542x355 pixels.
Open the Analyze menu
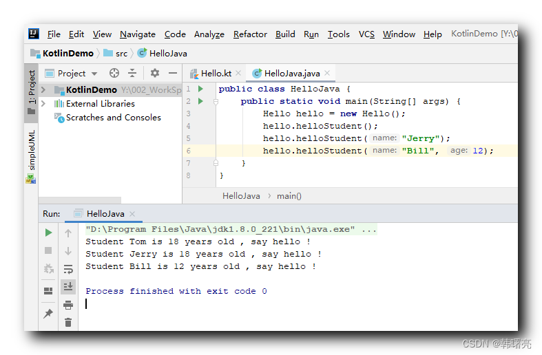209,34
